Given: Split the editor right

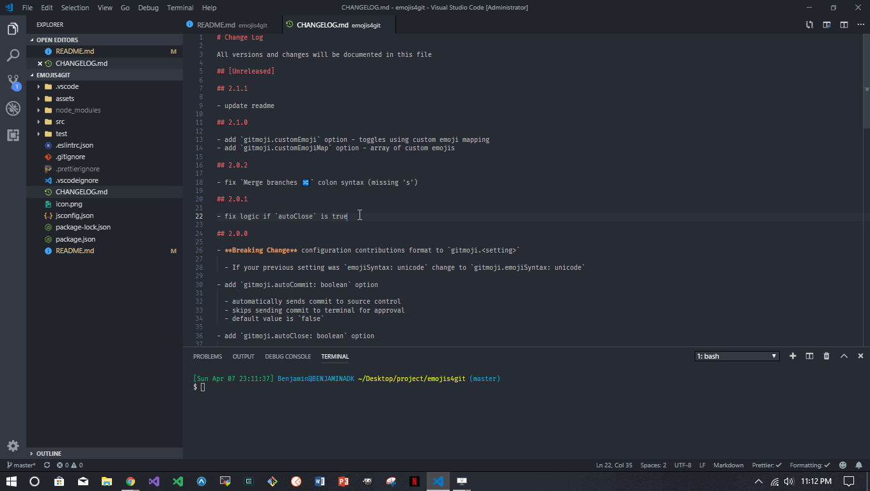Looking at the screenshot, I should tap(844, 25).
